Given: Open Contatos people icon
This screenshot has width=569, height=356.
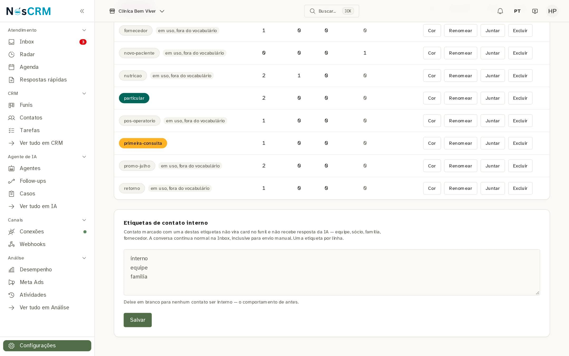Looking at the screenshot, I should tap(11, 118).
